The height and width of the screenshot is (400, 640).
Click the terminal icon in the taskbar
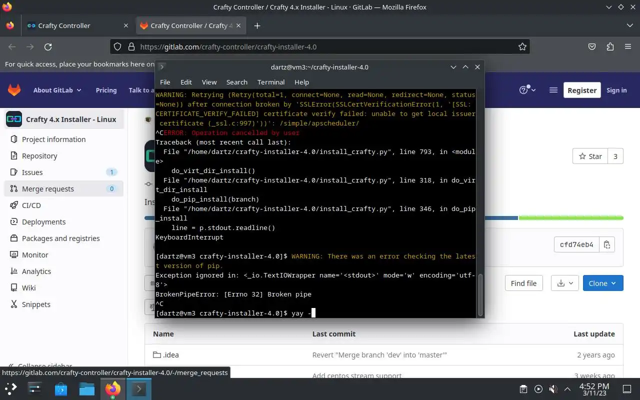click(x=138, y=388)
